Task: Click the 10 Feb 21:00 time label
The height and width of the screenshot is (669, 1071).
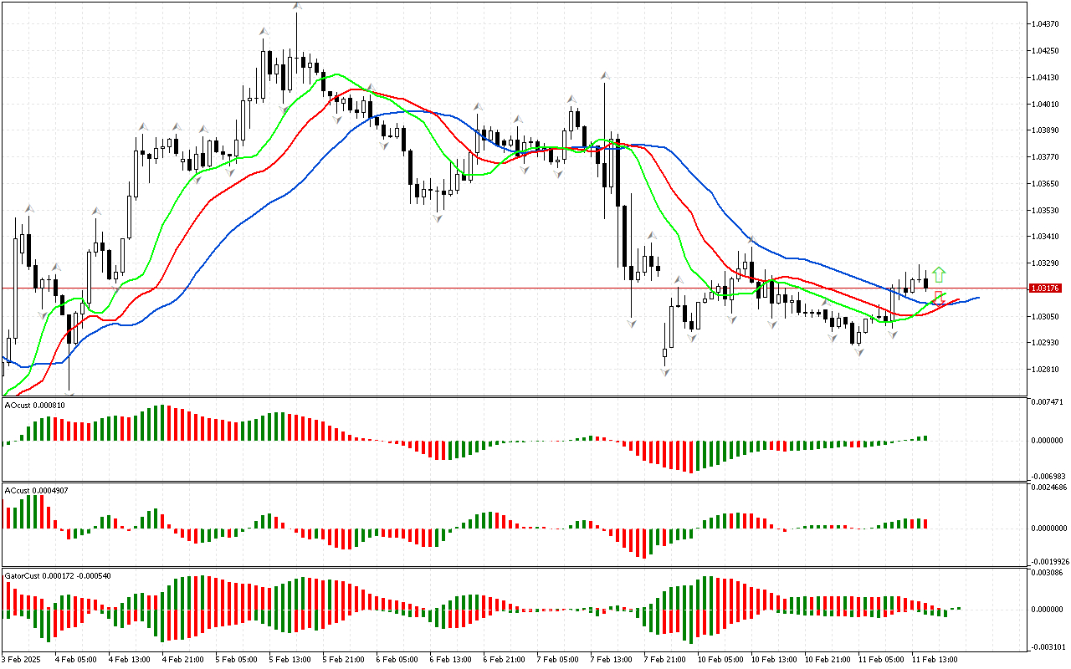Action: tap(827, 659)
